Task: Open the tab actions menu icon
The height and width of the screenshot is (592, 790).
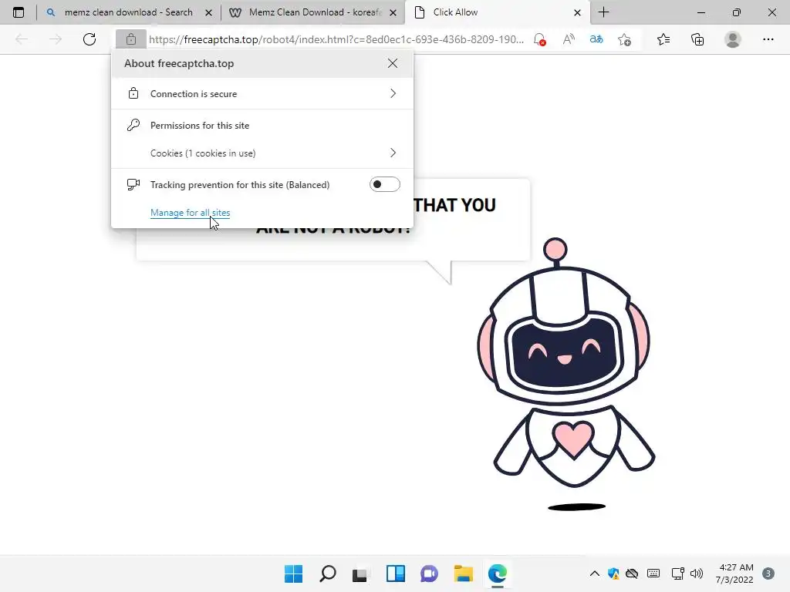Action: coord(19,12)
